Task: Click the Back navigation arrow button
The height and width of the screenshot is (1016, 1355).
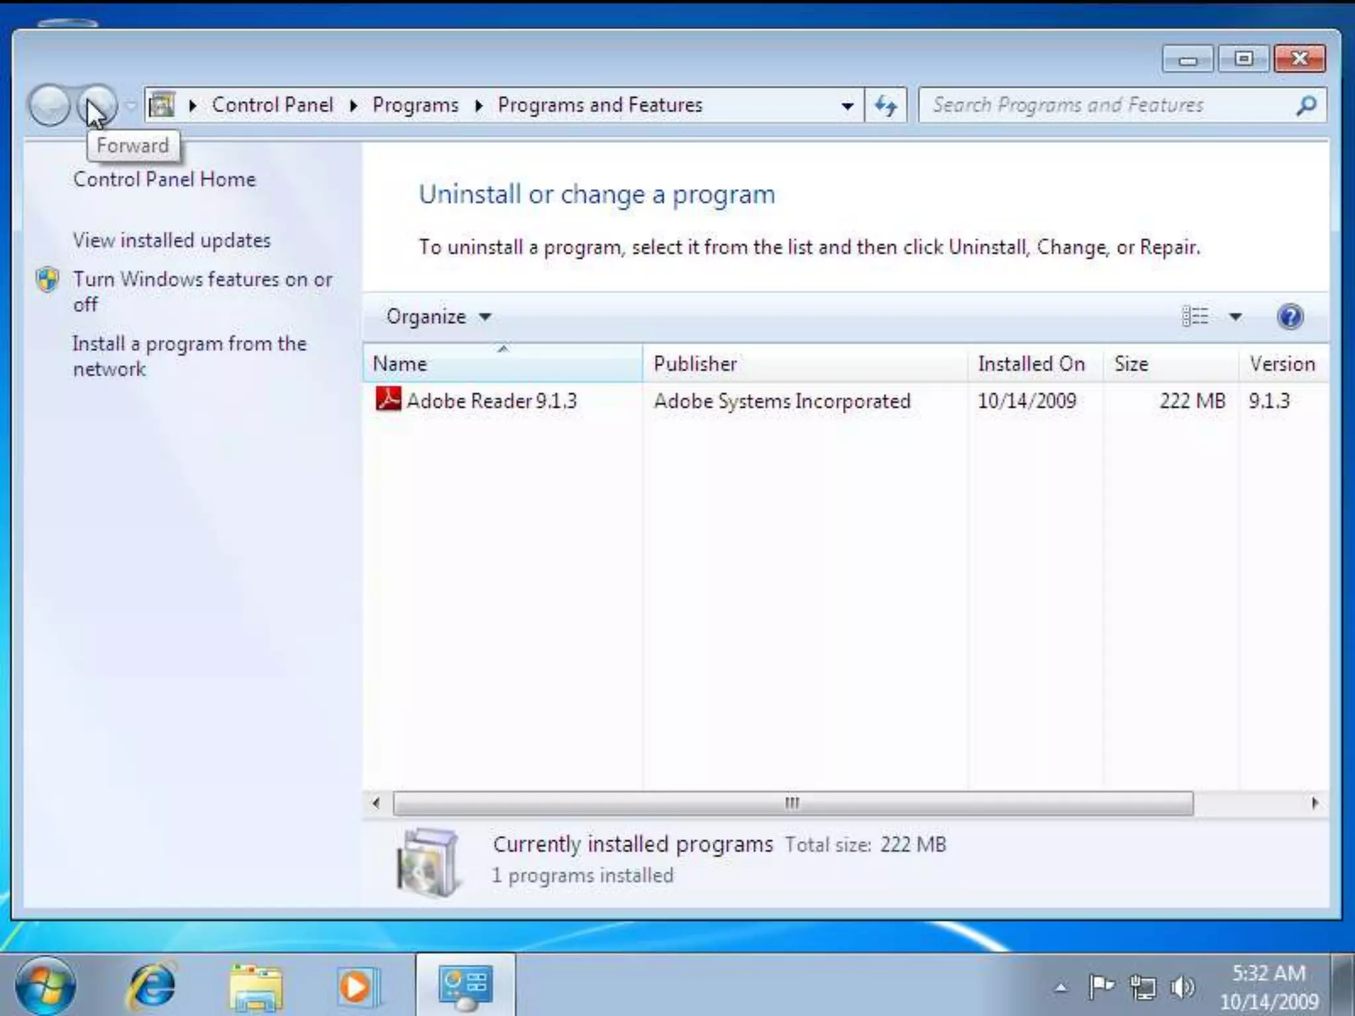Action: click(x=50, y=105)
